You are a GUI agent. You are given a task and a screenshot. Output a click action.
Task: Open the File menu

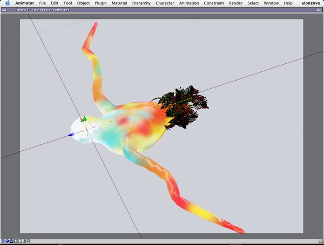pyautogui.click(x=42, y=3)
